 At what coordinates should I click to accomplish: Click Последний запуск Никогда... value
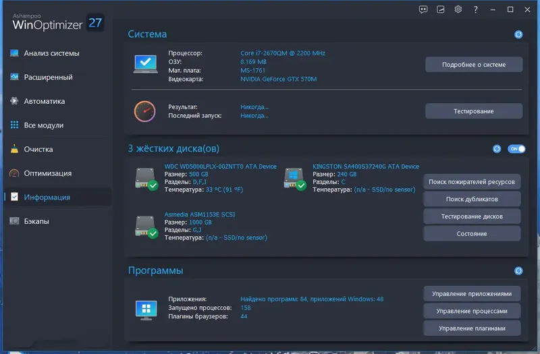(x=254, y=115)
